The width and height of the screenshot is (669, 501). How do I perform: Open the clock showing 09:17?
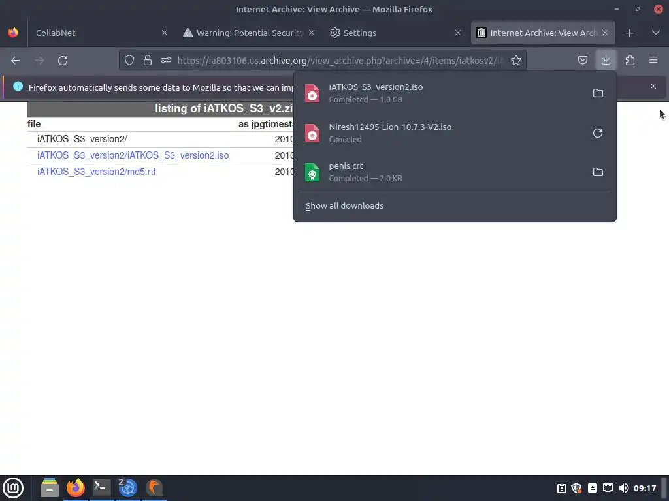coord(645,488)
